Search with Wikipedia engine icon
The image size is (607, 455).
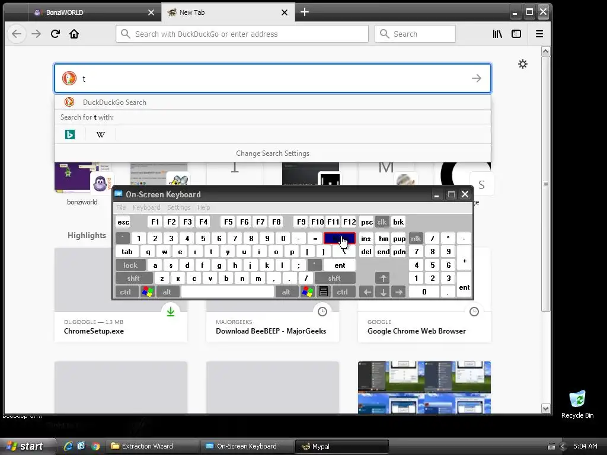tap(101, 134)
